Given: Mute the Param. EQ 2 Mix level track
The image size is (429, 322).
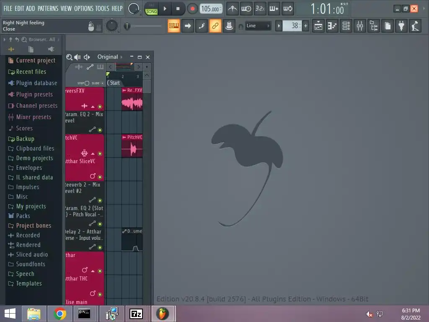Looking at the screenshot, I should [x=100, y=130].
